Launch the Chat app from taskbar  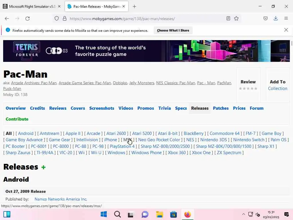(145, 214)
